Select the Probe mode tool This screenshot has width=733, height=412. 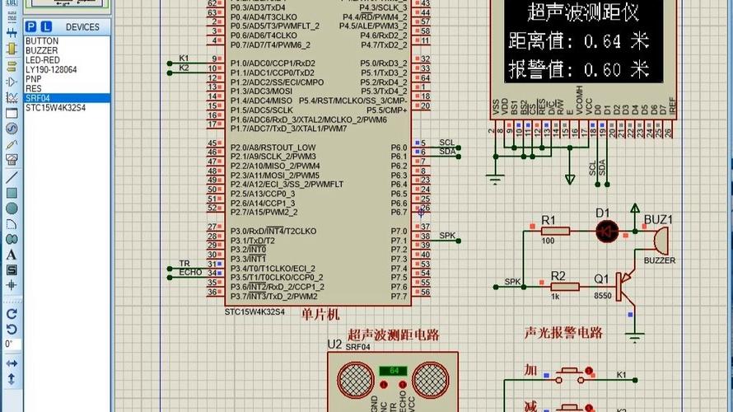pyautogui.click(x=12, y=144)
